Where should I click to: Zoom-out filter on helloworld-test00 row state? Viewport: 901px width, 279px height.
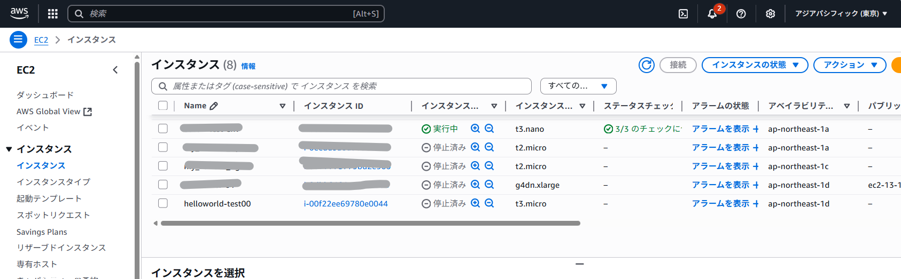coord(489,203)
